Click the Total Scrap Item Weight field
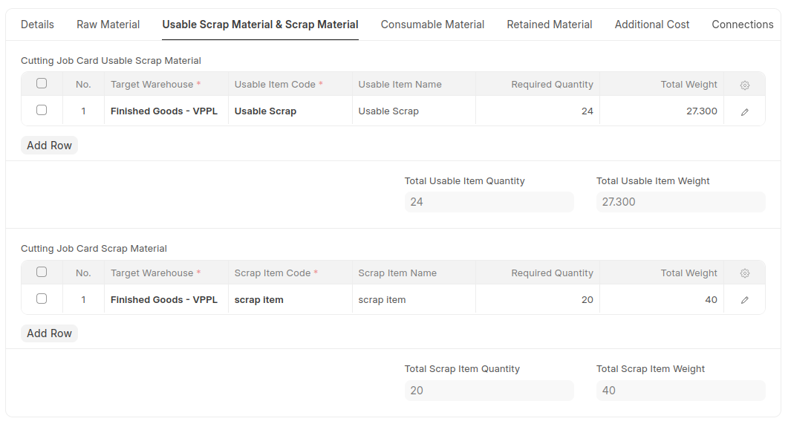The width and height of the screenshot is (791, 427). 680,390
